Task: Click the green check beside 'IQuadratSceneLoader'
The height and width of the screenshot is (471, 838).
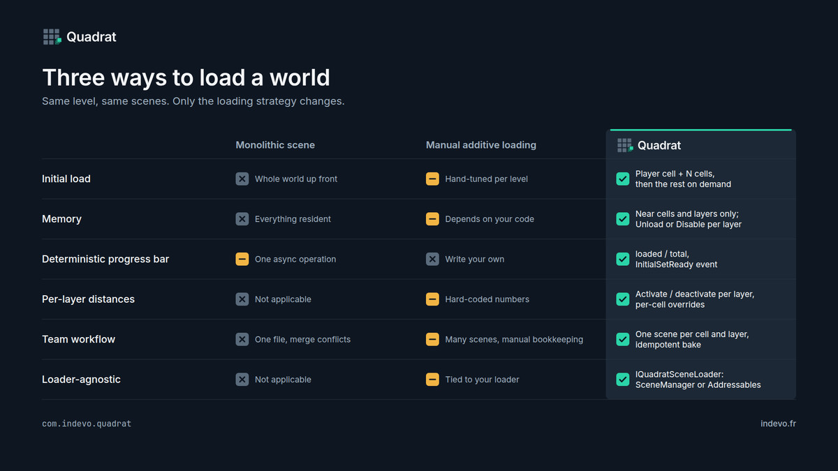Action: click(x=623, y=380)
